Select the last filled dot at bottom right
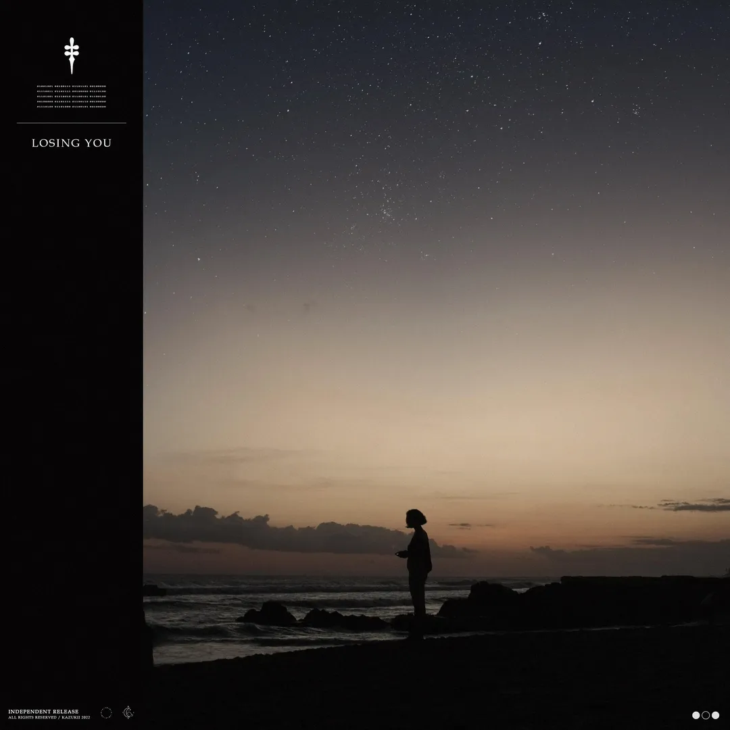Screen dimensions: 730x730 tap(715, 715)
